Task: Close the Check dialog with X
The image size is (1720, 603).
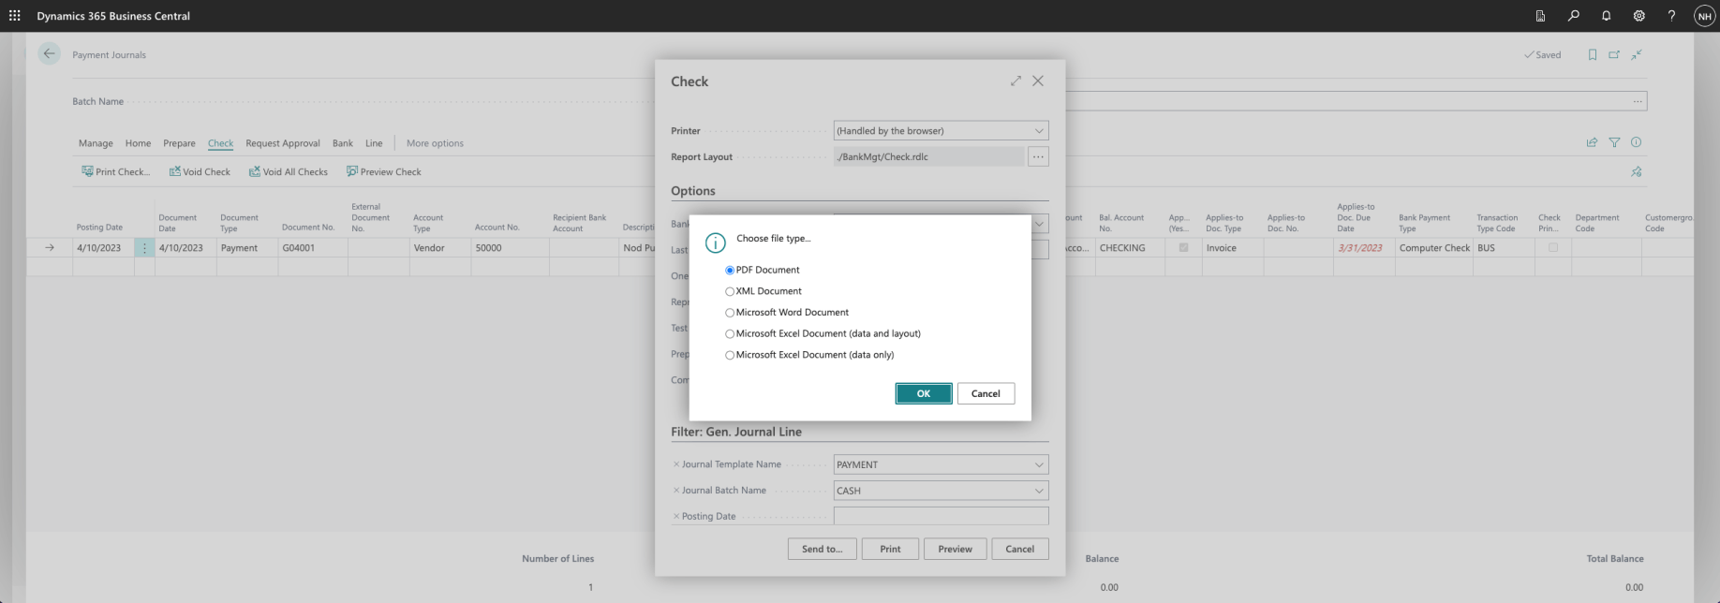Action: 1038,81
